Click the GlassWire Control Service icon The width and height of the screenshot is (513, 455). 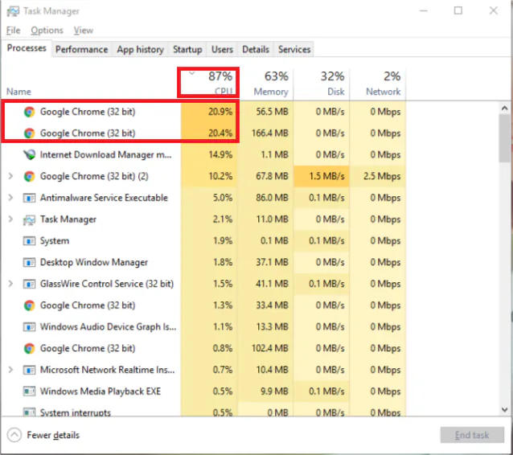coord(29,284)
